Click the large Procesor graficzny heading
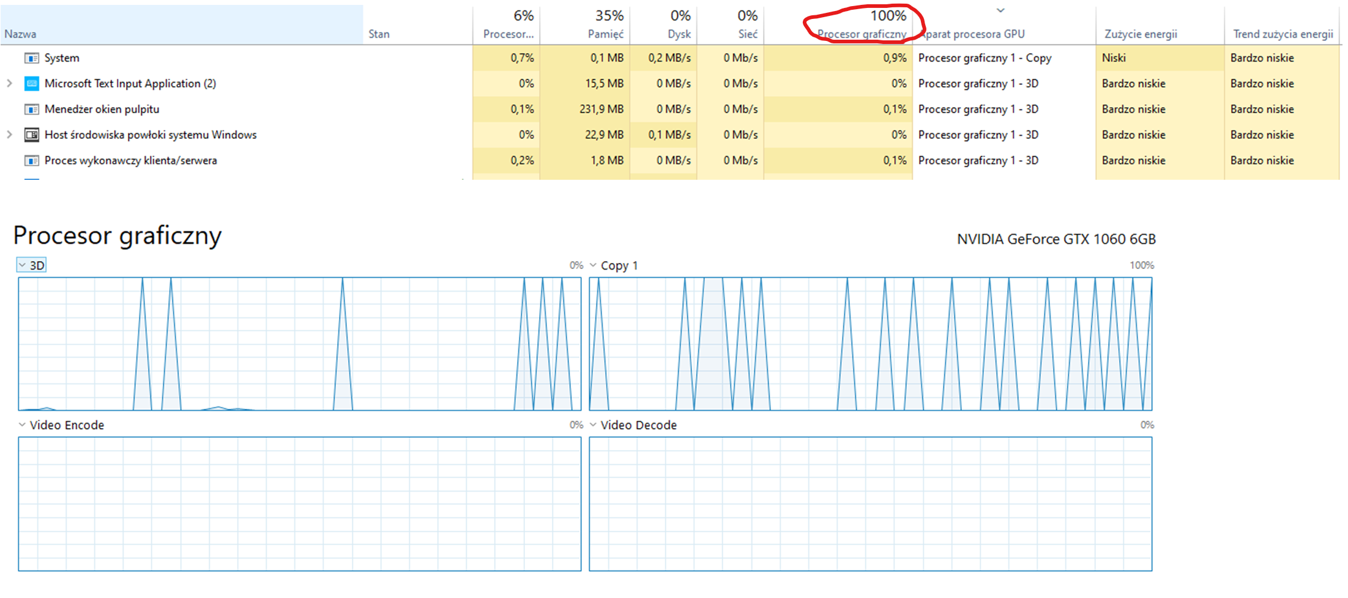Image resolution: width=1348 pixels, height=598 pixels. (117, 236)
